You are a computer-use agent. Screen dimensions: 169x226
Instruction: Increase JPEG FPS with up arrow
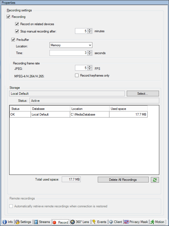coord(89,67)
